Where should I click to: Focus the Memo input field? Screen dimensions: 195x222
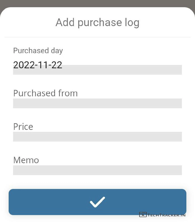coord(97,170)
